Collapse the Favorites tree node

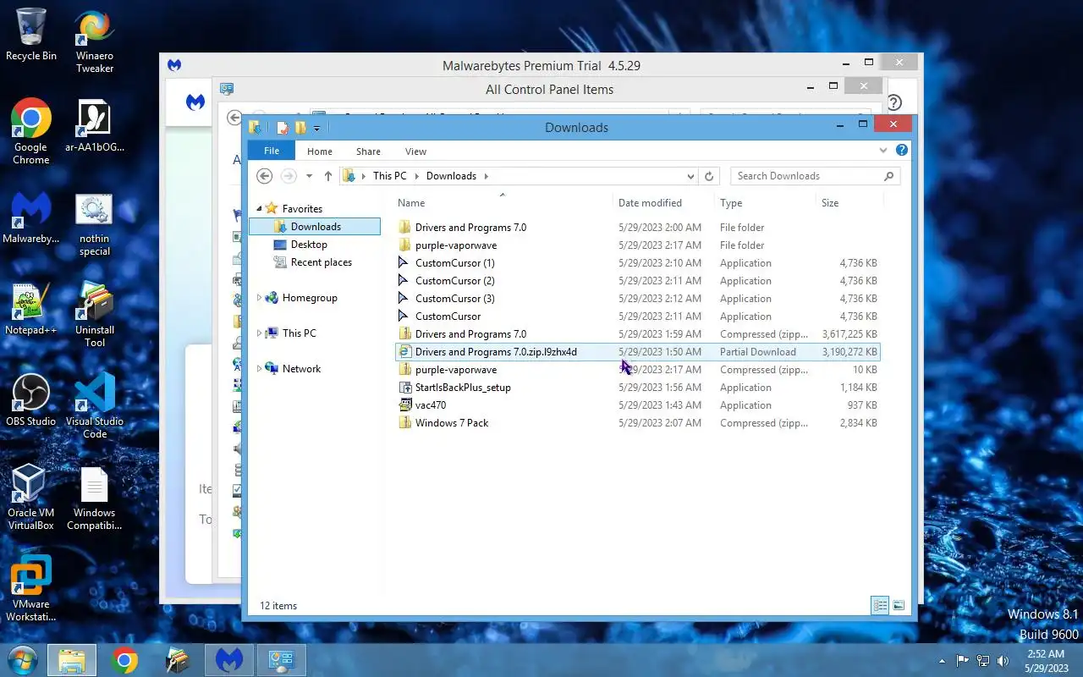(260, 209)
